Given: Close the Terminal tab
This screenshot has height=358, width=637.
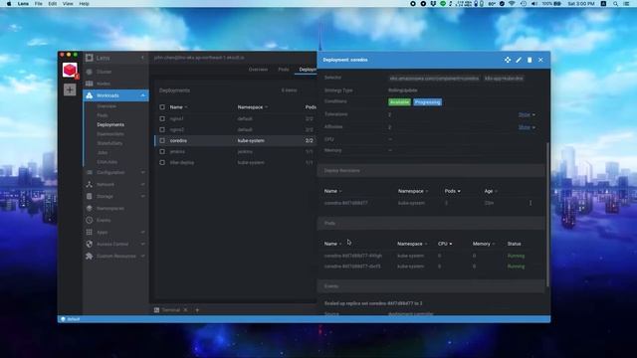Looking at the screenshot, I should click(186, 310).
